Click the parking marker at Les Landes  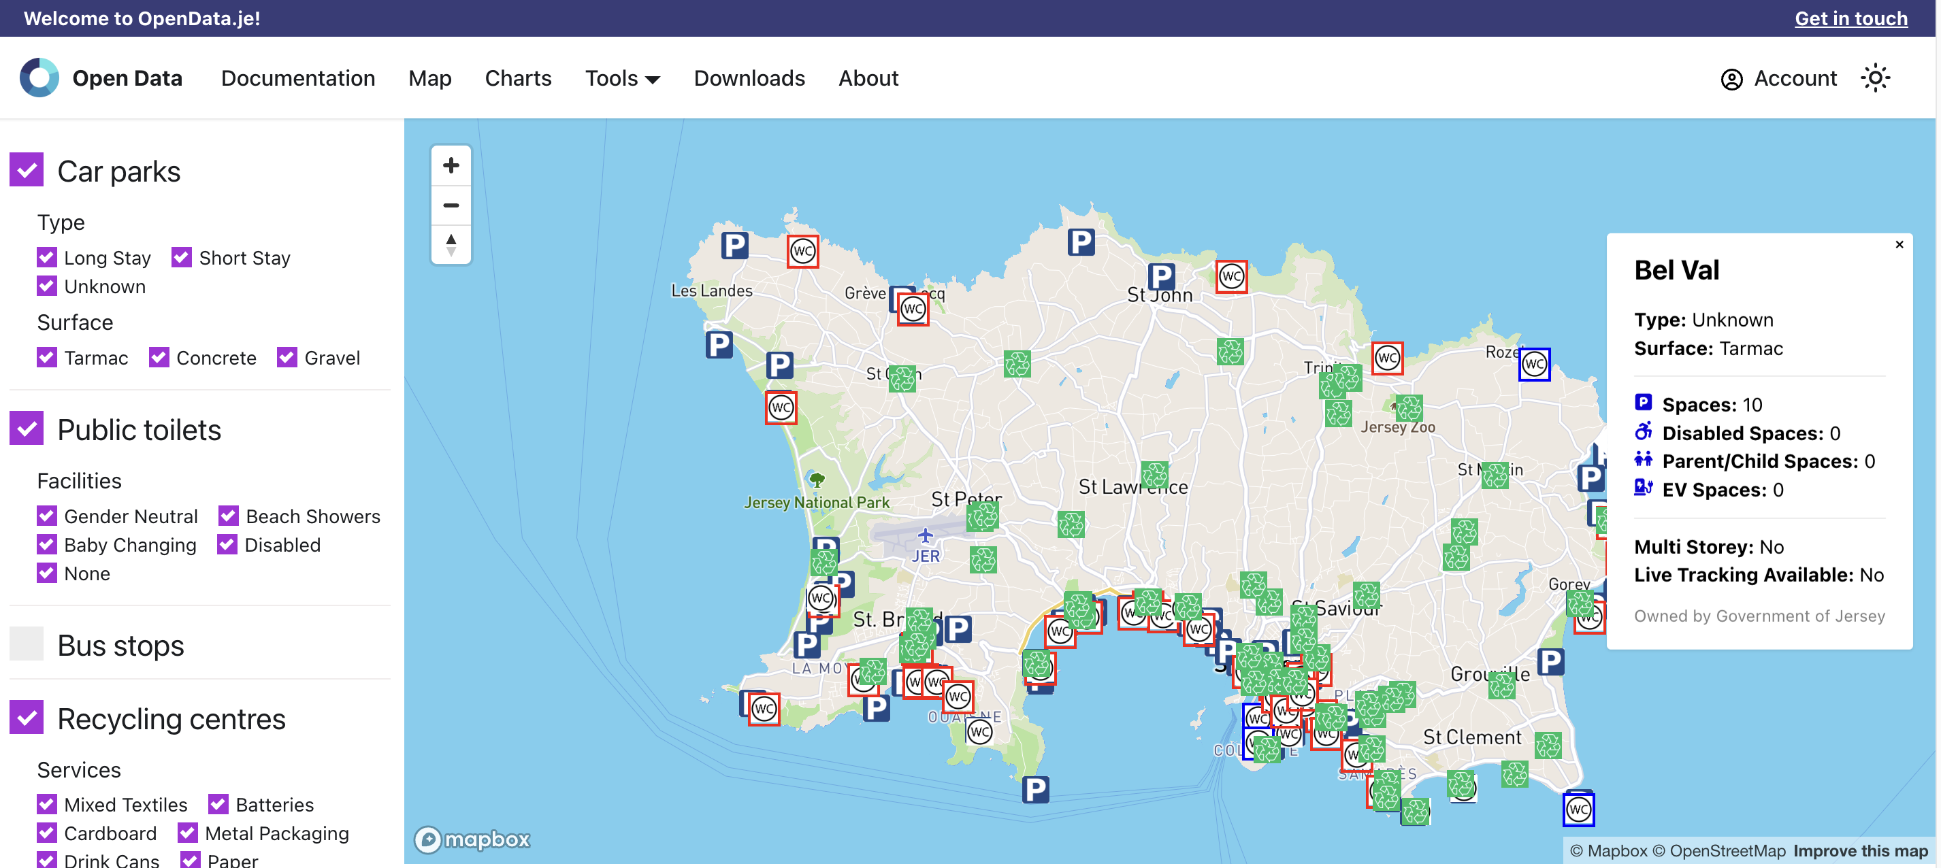pos(734,245)
